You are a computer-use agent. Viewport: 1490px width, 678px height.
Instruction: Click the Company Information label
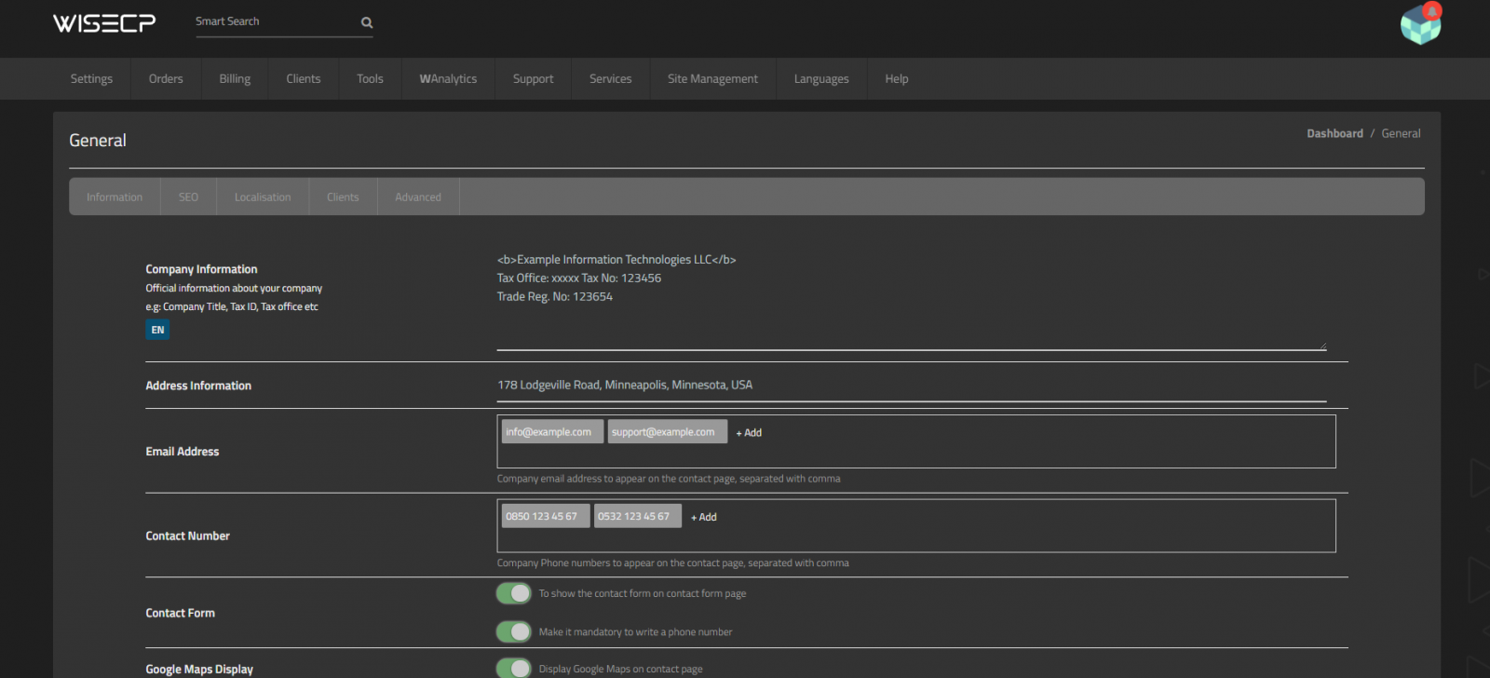click(201, 269)
